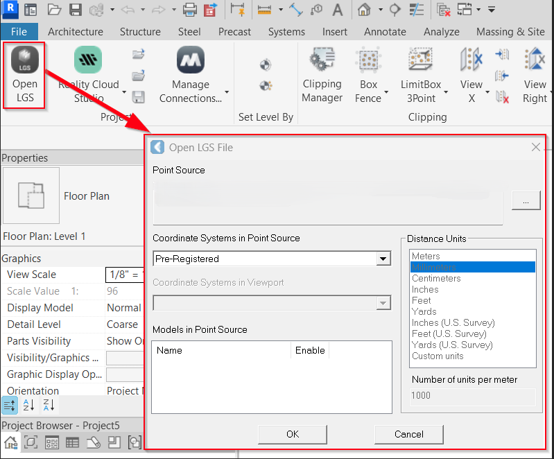Cancel the Open LGS File dialog

tap(408, 434)
